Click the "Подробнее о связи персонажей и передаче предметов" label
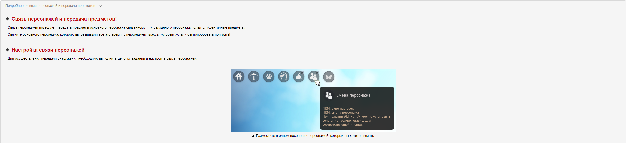Viewport: 627px width, 143px height. click(x=50, y=6)
